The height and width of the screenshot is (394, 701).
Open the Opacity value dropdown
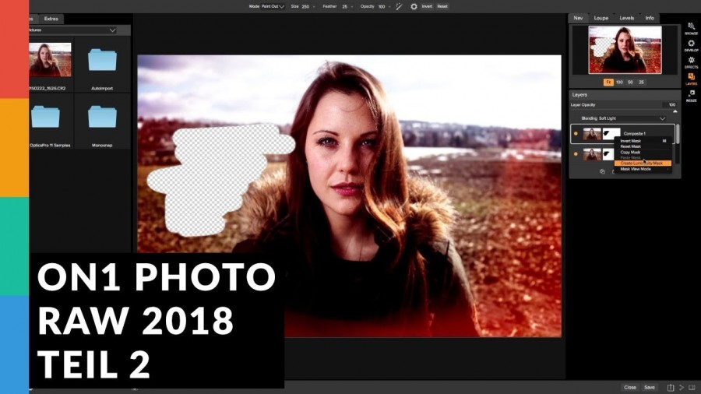(390, 7)
